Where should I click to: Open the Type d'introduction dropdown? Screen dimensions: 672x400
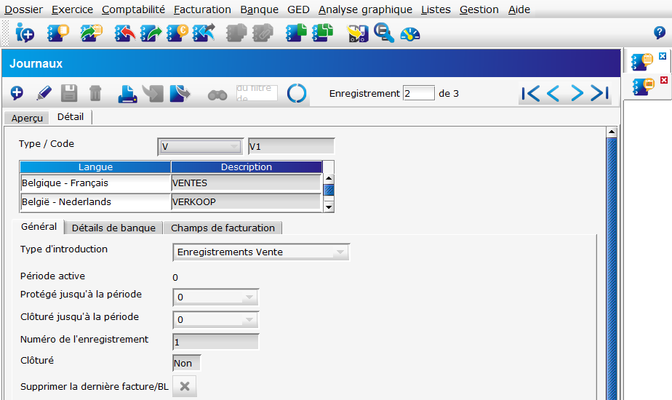[261, 252]
